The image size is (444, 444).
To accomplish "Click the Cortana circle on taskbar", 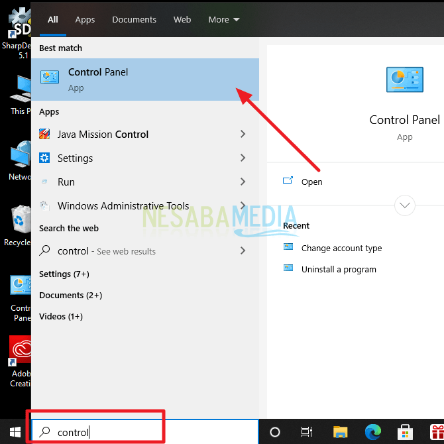I will [x=274, y=432].
